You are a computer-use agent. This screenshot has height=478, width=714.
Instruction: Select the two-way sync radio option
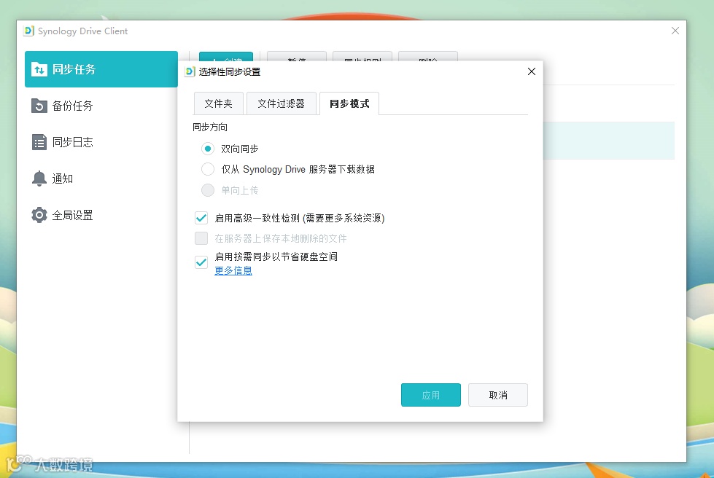point(208,149)
